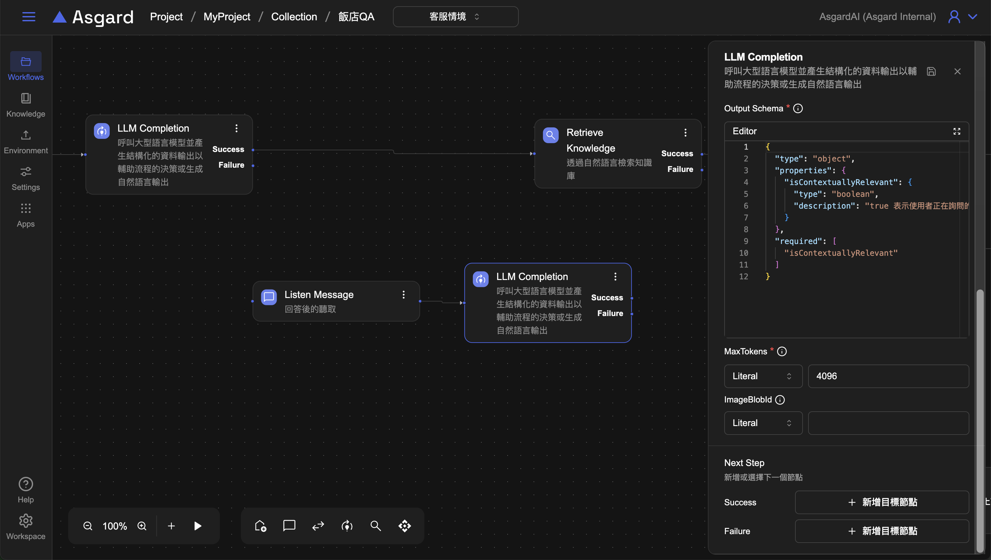
Task: Click the save icon in LLM Completion panel
Action: coord(931,71)
